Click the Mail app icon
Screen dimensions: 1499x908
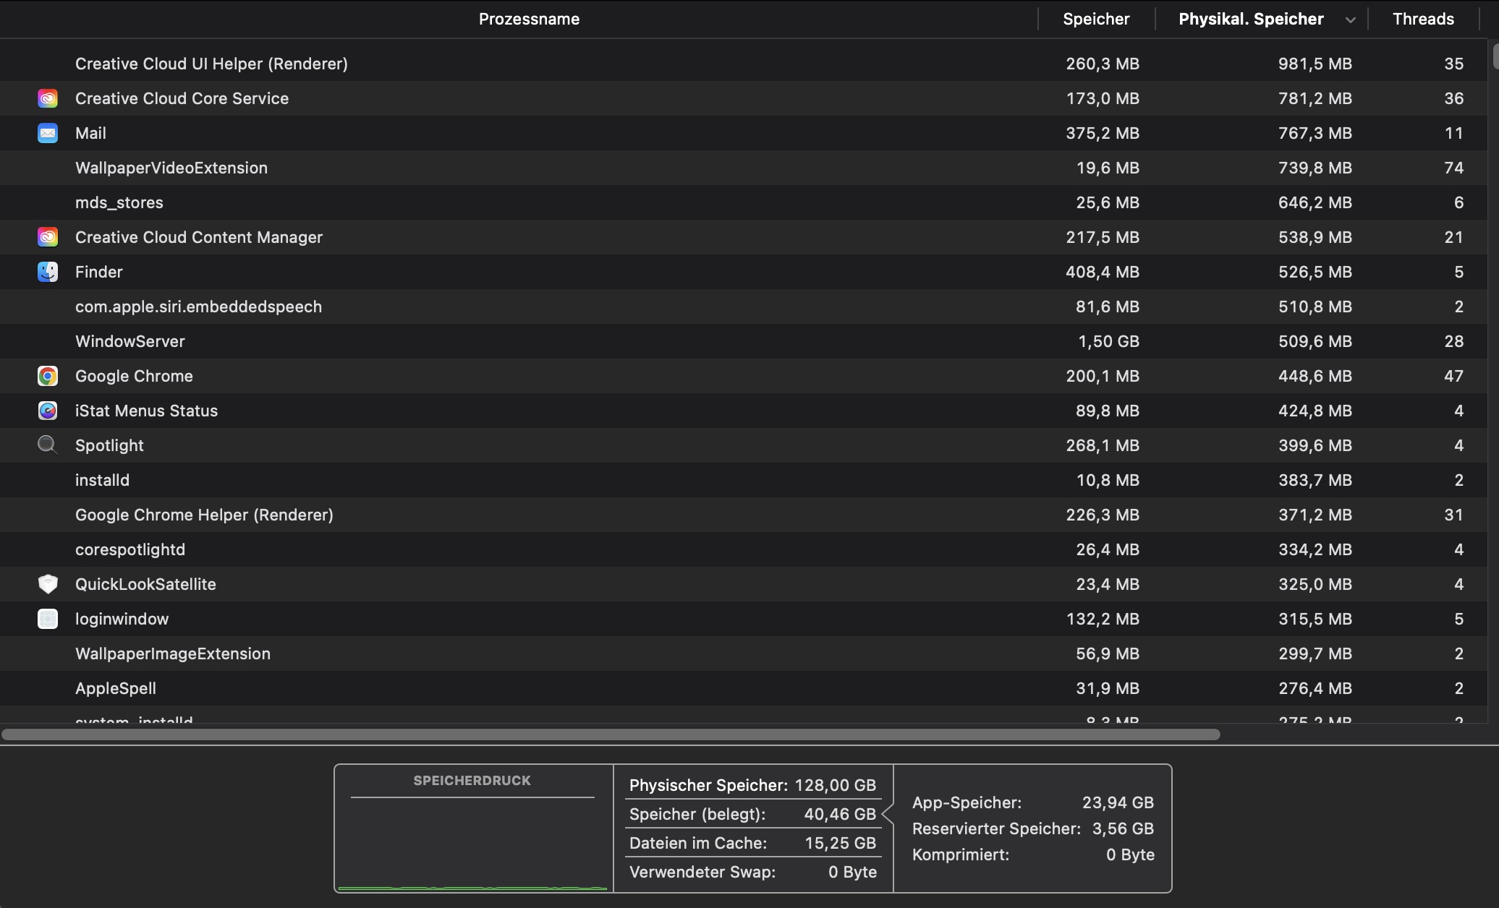[x=48, y=133]
